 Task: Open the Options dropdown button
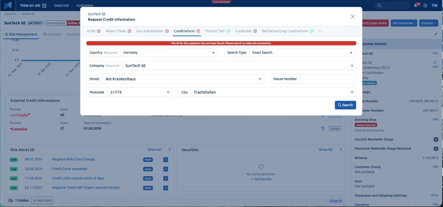429,23
